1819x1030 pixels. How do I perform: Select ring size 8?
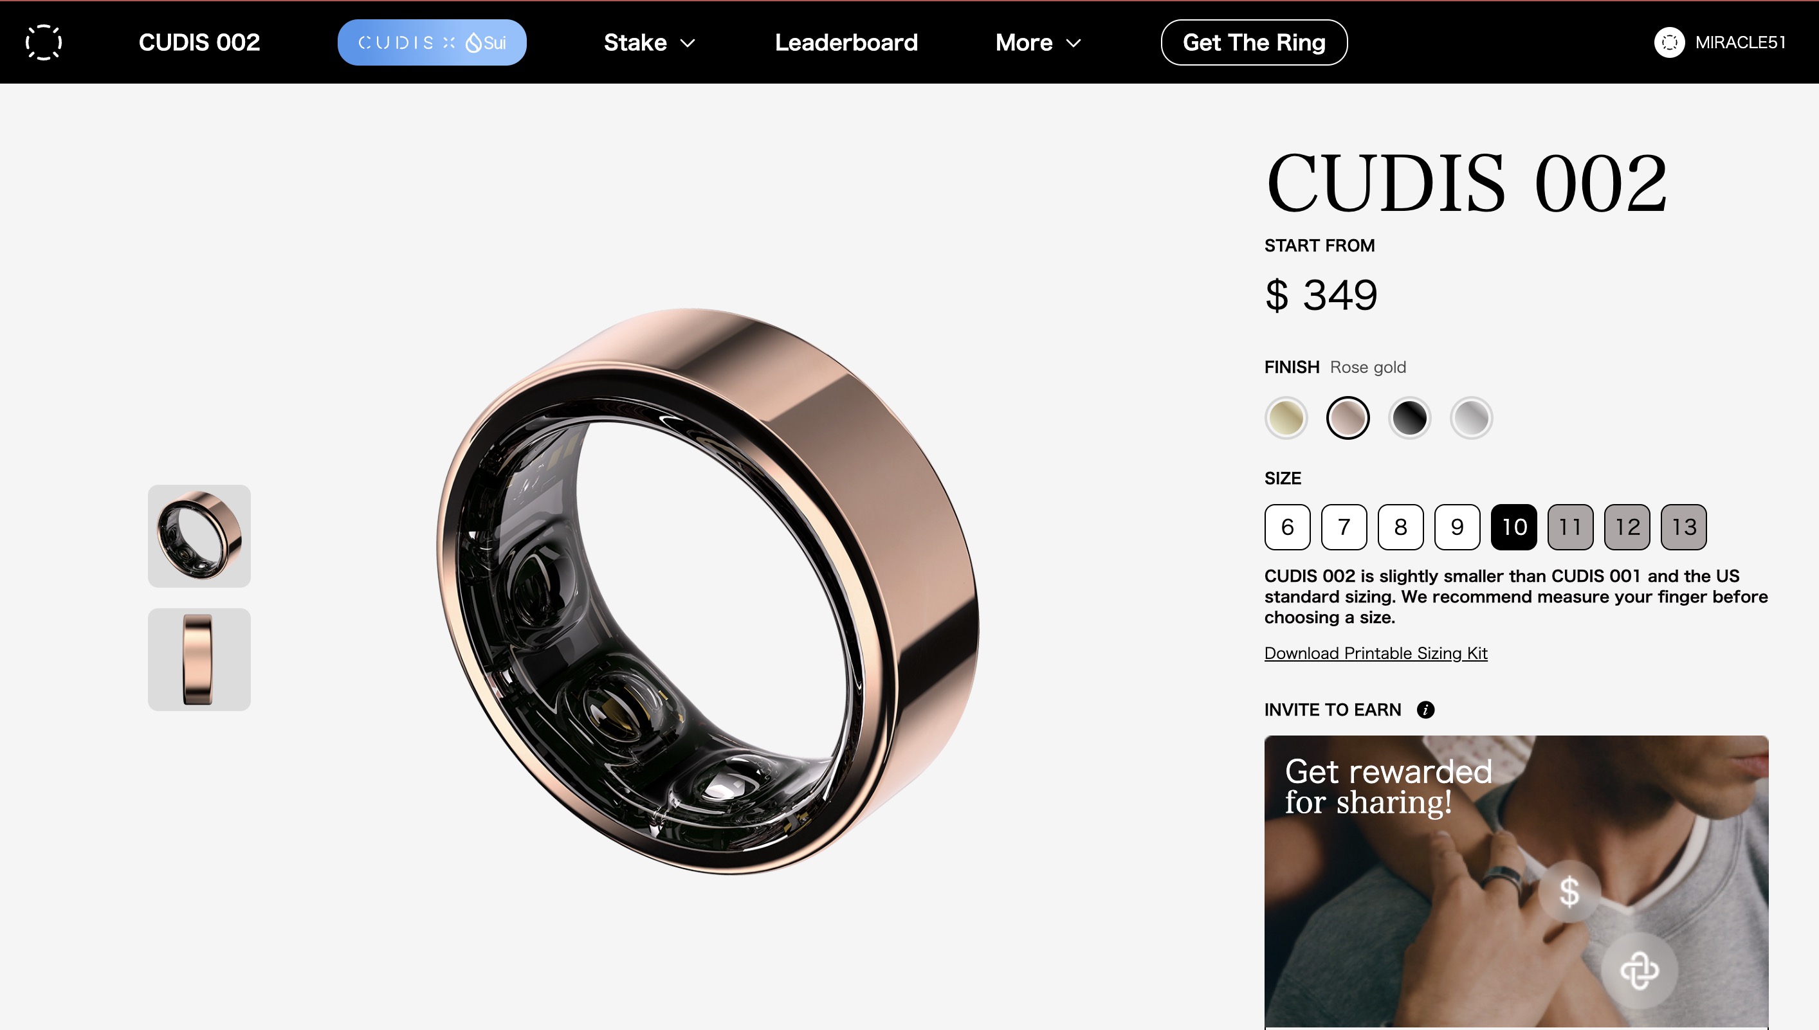1400,527
